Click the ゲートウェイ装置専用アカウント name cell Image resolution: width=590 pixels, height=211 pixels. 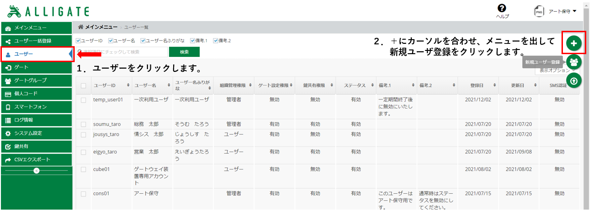point(152,176)
